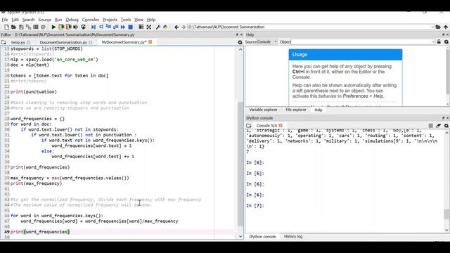Clear console variables with eraser icon
The image size is (450, 253).
[438, 126]
